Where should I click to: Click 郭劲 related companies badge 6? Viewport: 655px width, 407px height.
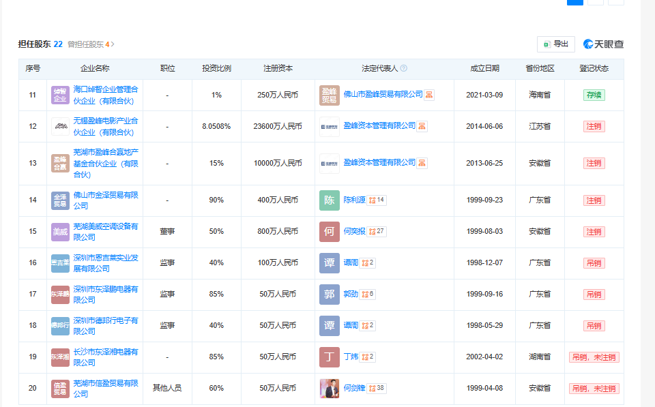pos(368,294)
